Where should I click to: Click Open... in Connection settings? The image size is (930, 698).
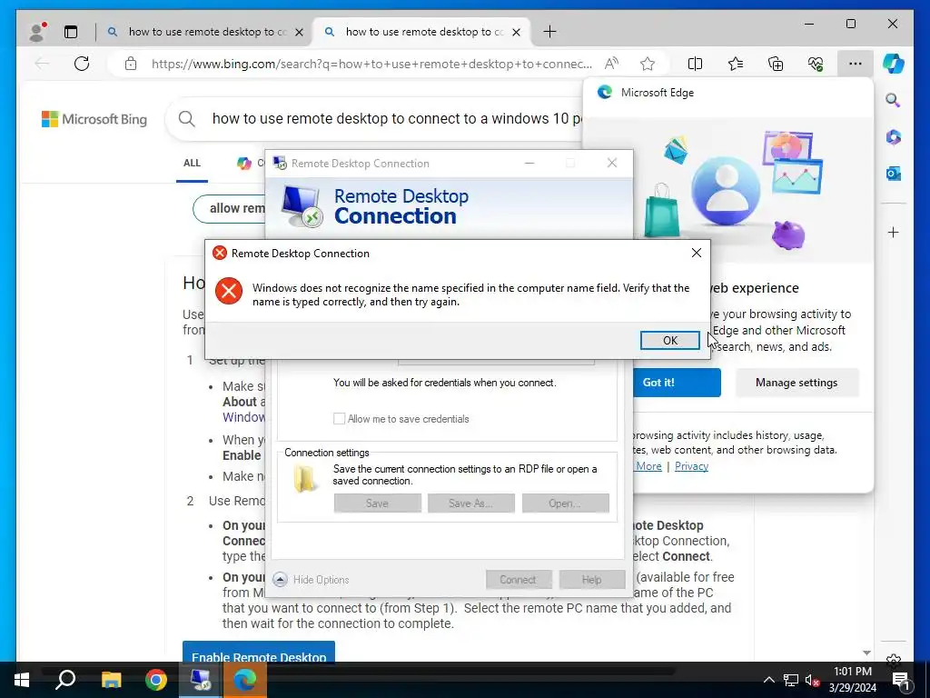point(565,504)
